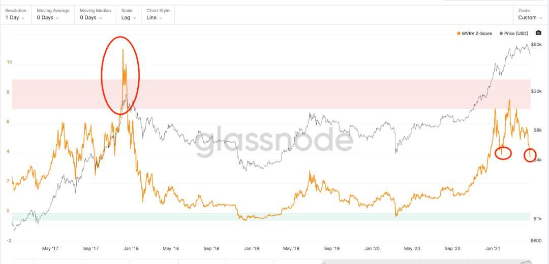549x264 pixels.
Task: Click the orange MVRV Z-Score legend dot
Action: pos(459,33)
